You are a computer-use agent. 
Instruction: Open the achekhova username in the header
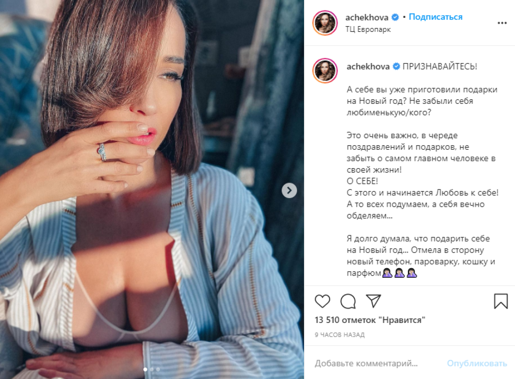367,17
